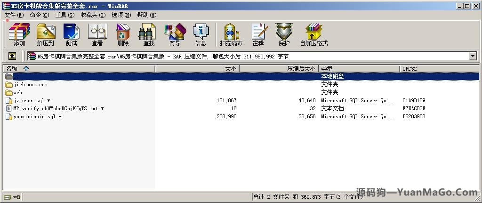This screenshot has width=482, height=203.
Task: Click CRC32 value F7EACB3E
Action: 414,109
